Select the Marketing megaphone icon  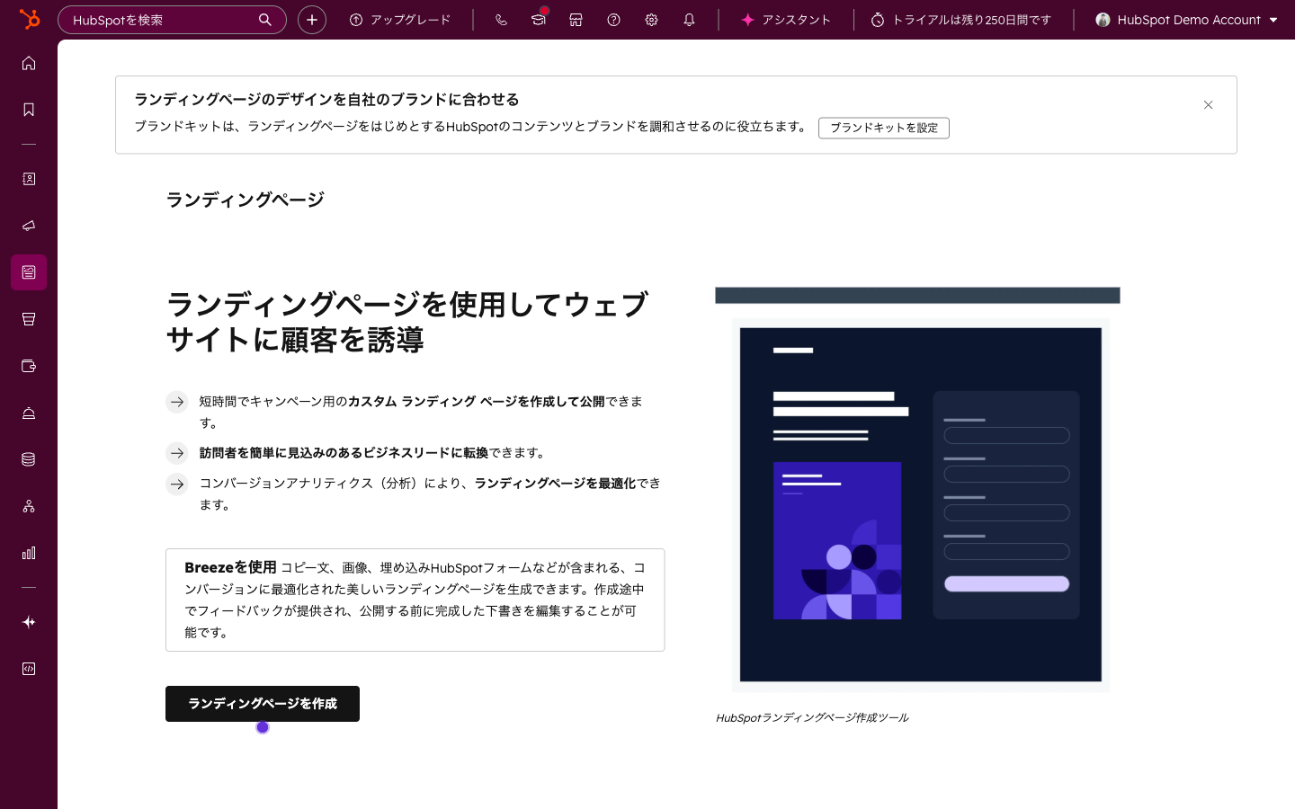coord(29,226)
